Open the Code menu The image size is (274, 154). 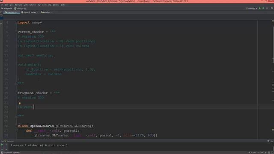pyautogui.click(x=26, y=5)
